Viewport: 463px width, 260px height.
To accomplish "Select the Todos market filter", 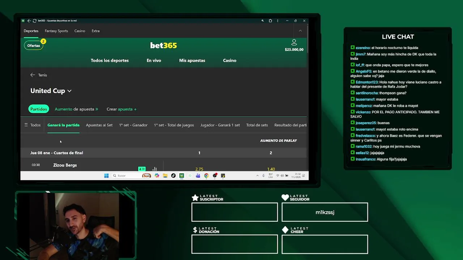I will tap(35, 125).
